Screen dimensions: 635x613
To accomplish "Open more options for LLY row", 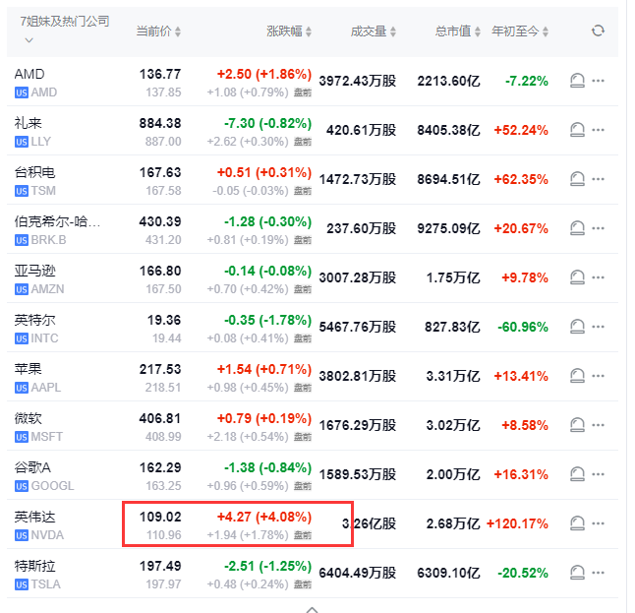I will [x=598, y=130].
